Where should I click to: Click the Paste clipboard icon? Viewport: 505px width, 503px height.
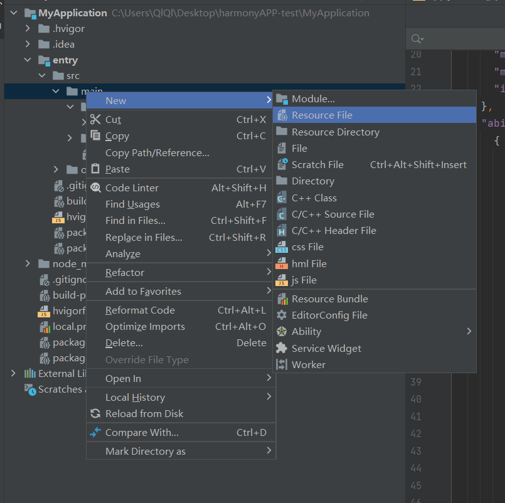click(95, 169)
